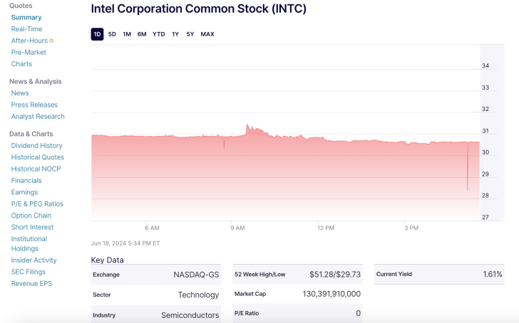The height and width of the screenshot is (323, 519).
Task: Switch chart to 5D range
Action: click(112, 34)
